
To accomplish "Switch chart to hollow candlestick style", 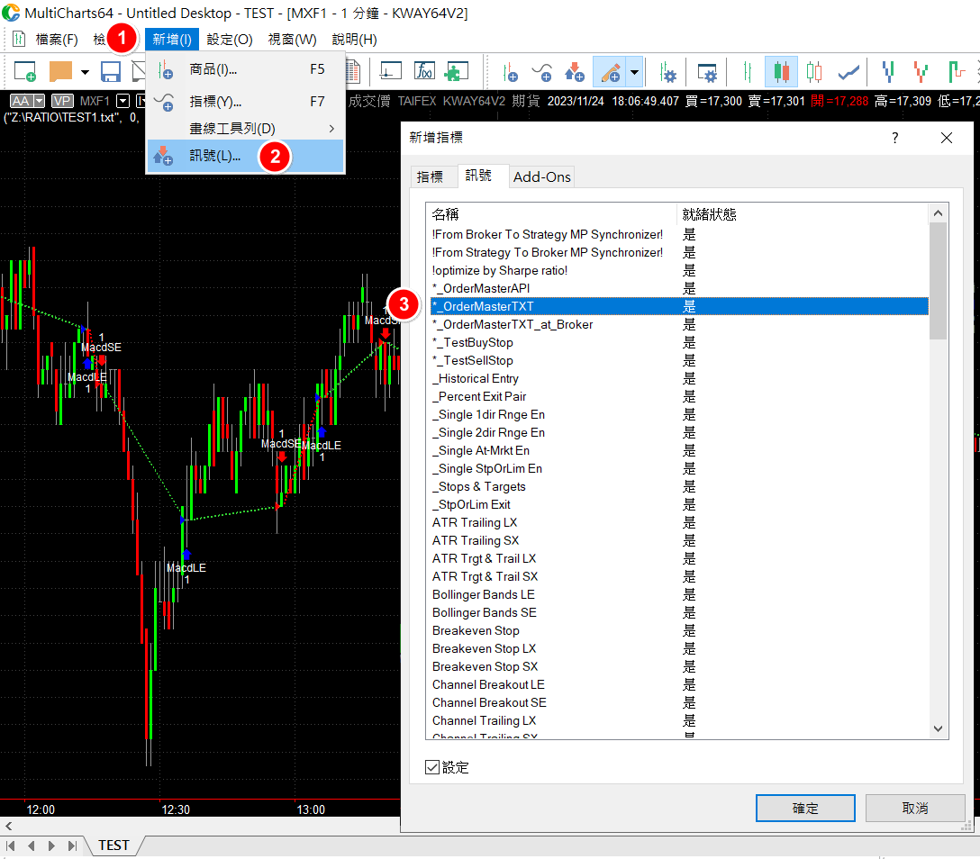I will coord(813,72).
